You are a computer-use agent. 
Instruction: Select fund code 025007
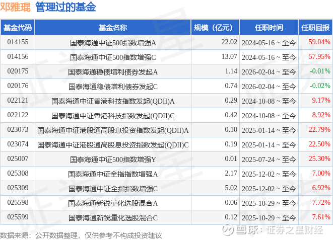(18, 159)
